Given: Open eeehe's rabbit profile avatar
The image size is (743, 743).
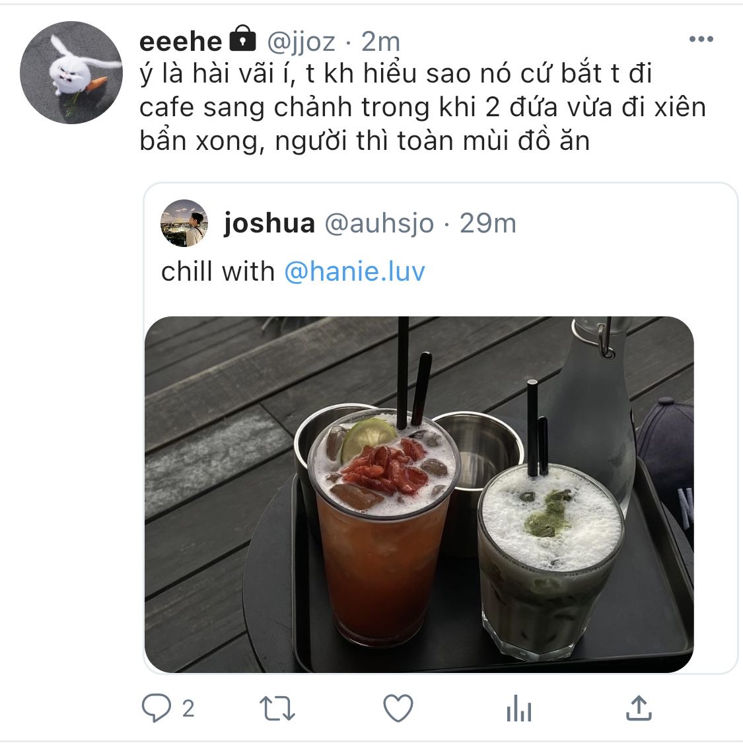Looking at the screenshot, I should 71,72.
